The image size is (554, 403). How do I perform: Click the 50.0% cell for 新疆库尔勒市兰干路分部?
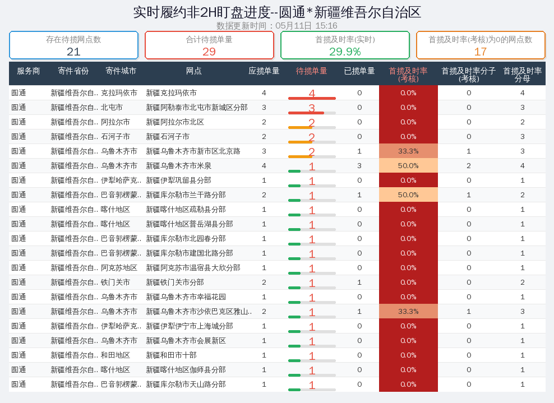tap(408, 195)
